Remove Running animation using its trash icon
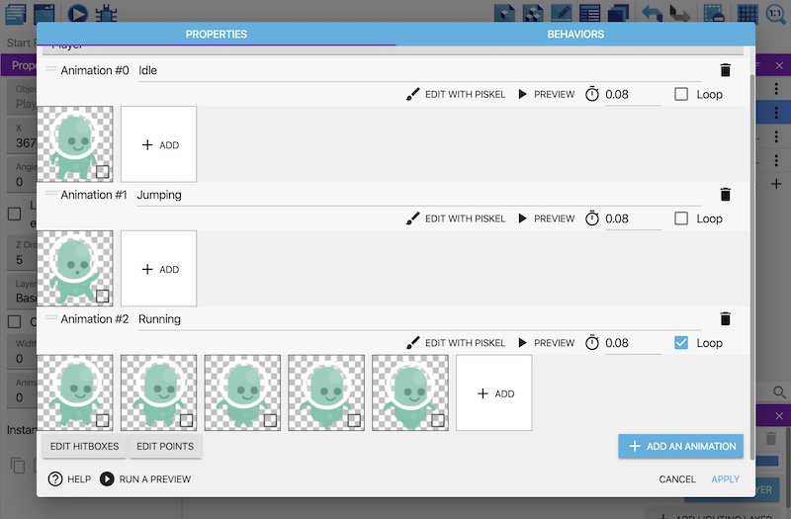 click(x=725, y=319)
